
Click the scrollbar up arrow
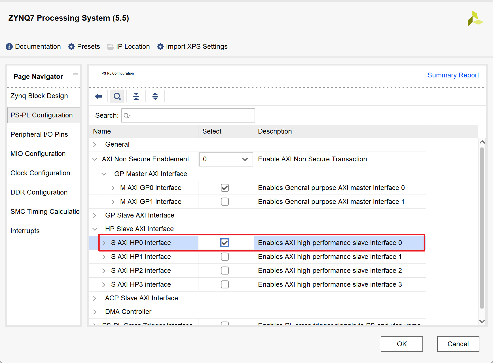[x=482, y=142]
